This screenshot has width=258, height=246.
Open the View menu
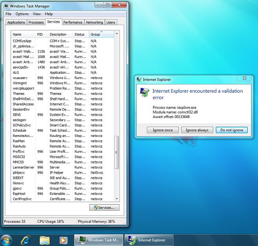[x=37, y=14]
